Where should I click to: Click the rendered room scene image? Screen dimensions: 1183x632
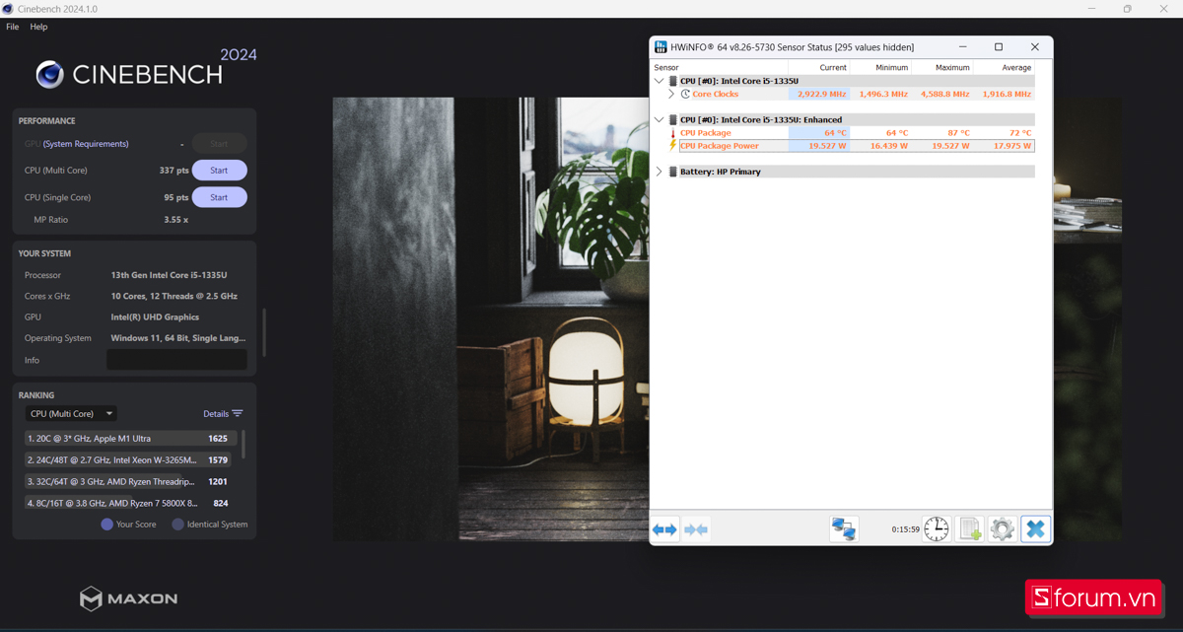(x=490, y=318)
